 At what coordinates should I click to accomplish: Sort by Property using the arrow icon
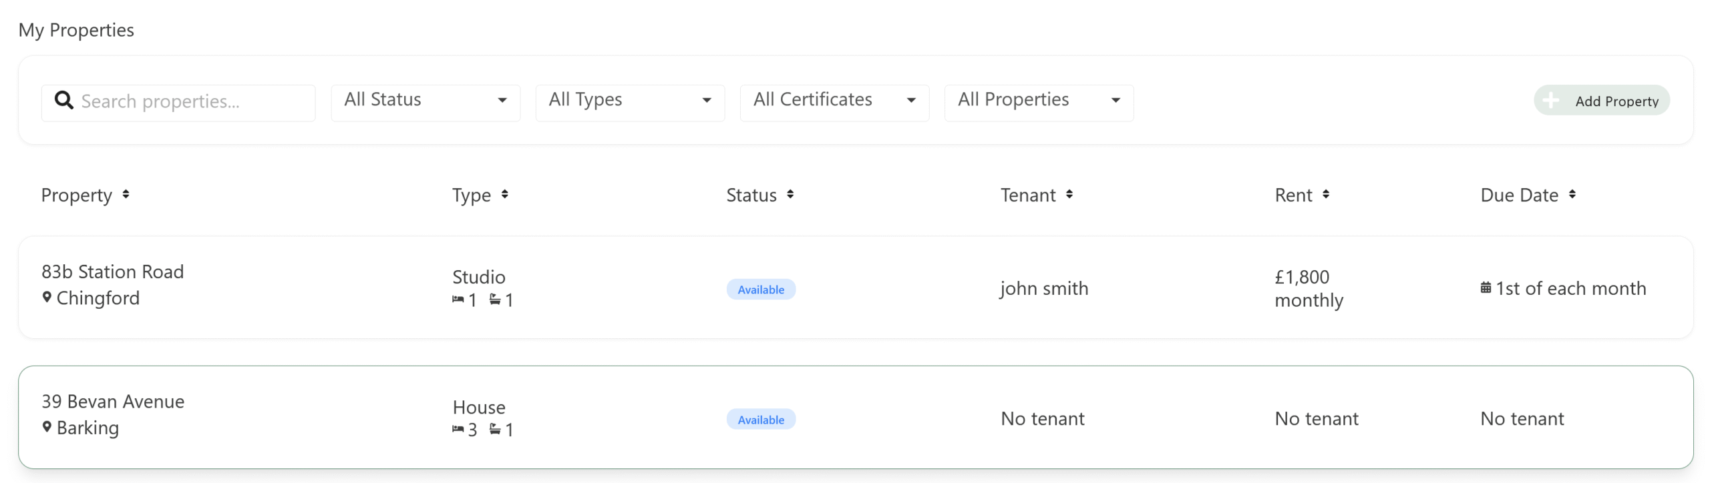pos(126,195)
